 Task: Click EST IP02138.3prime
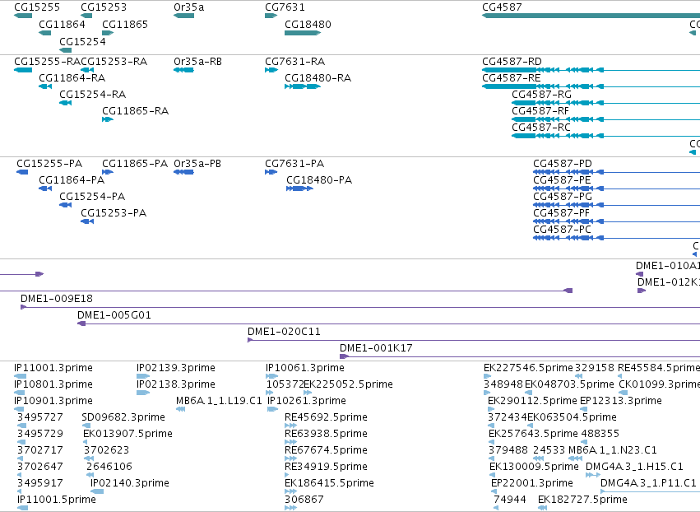143,393
